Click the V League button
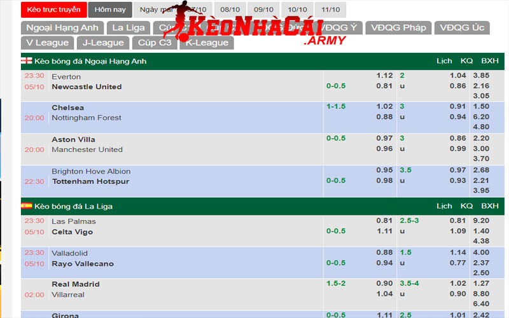Viewport: 509px width, 318px height. tap(48, 43)
